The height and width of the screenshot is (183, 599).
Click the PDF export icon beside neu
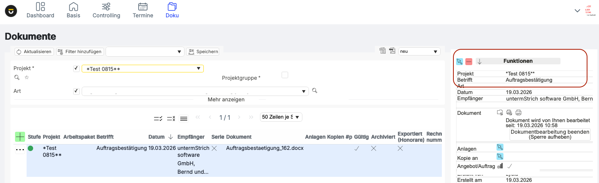(x=392, y=51)
